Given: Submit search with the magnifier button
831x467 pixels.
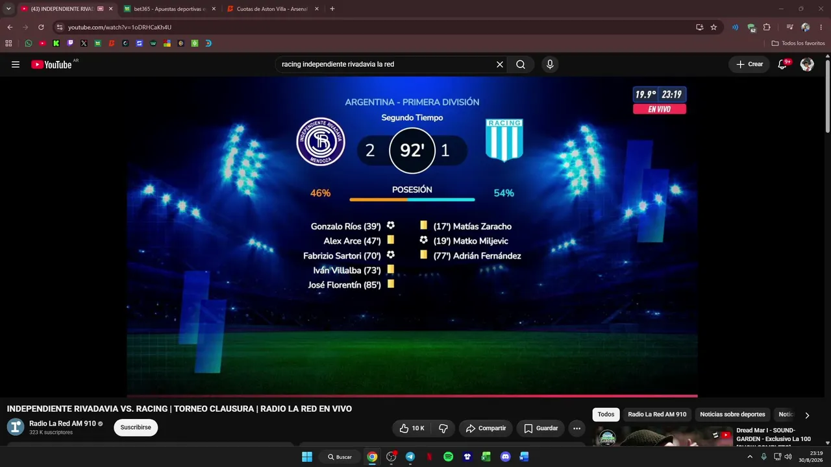Looking at the screenshot, I should pyautogui.click(x=521, y=64).
